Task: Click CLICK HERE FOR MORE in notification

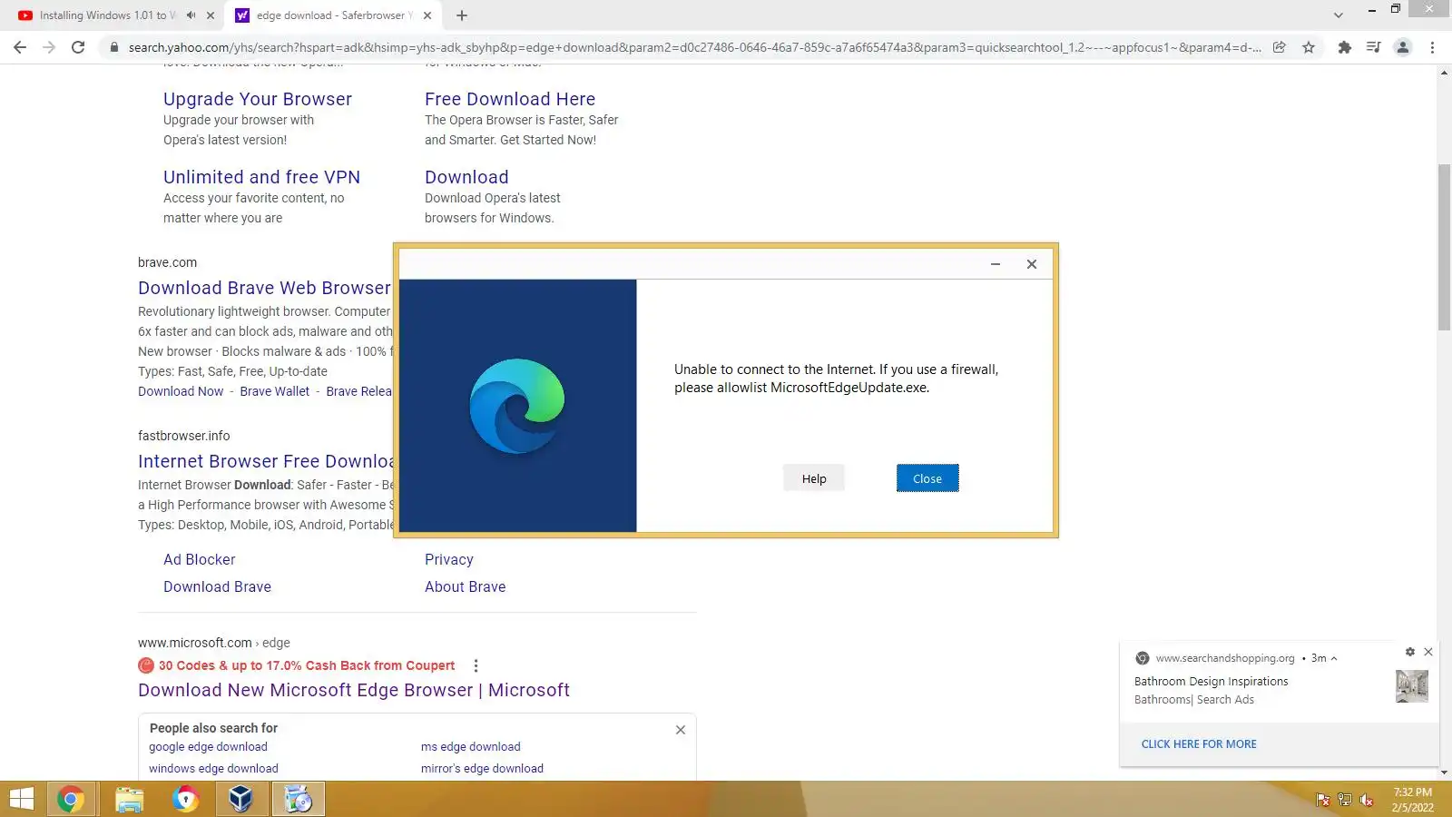Action: (x=1199, y=744)
